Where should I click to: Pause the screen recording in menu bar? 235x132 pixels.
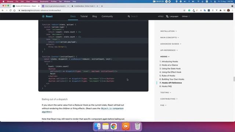(166, 1)
